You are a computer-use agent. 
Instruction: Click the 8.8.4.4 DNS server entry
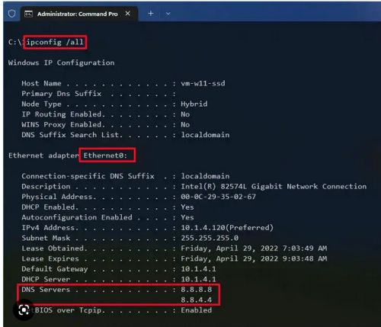[x=197, y=300]
